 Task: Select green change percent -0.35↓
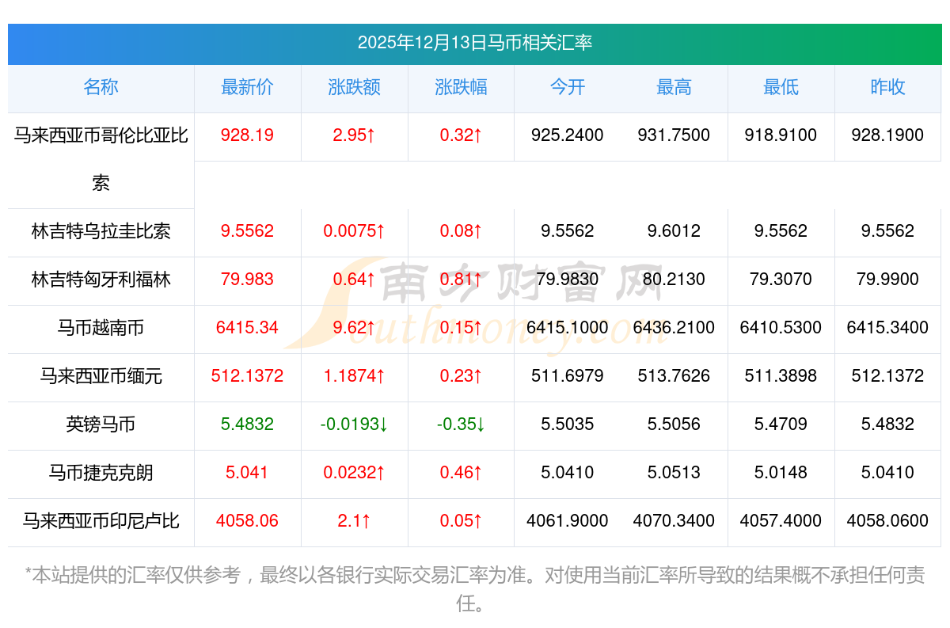click(x=461, y=424)
